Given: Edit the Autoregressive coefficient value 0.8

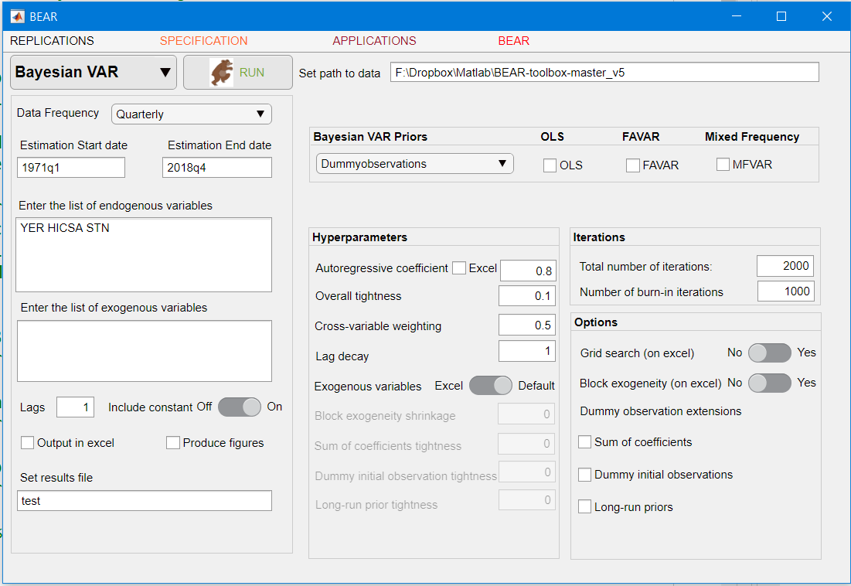Looking at the screenshot, I should pos(528,271).
